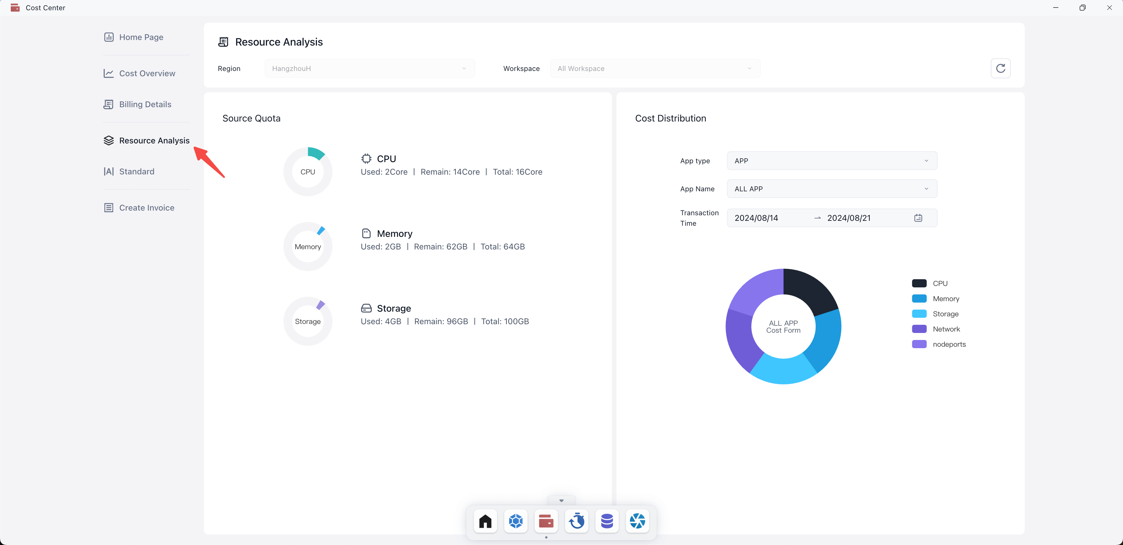Click the calendar icon in date field
Viewport: 1123px width, 545px height.
pyautogui.click(x=918, y=218)
